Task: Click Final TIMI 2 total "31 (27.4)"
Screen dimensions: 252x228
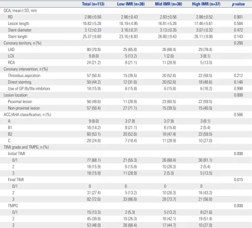Action: 94,193
